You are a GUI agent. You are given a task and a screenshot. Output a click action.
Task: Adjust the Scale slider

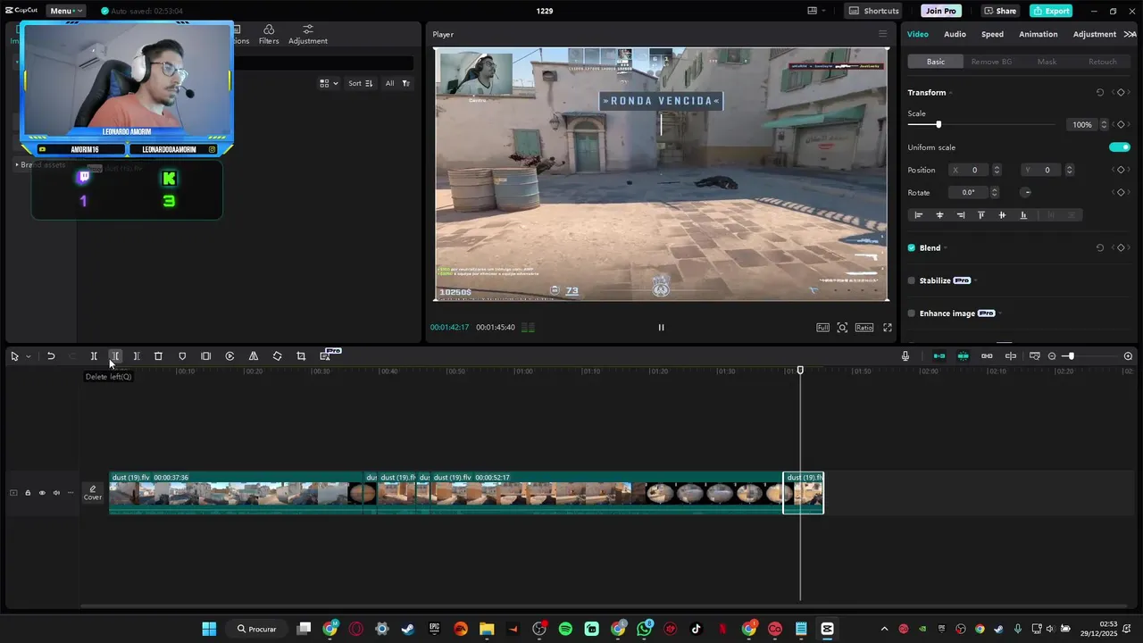click(939, 125)
